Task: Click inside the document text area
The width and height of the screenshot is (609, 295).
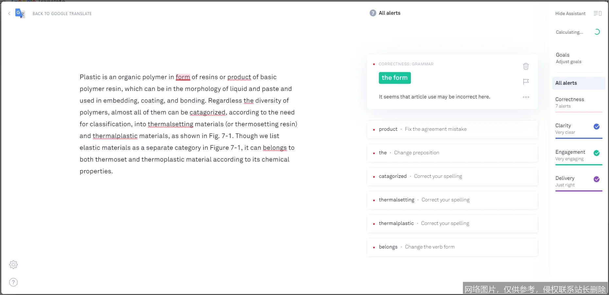Action: point(187,124)
